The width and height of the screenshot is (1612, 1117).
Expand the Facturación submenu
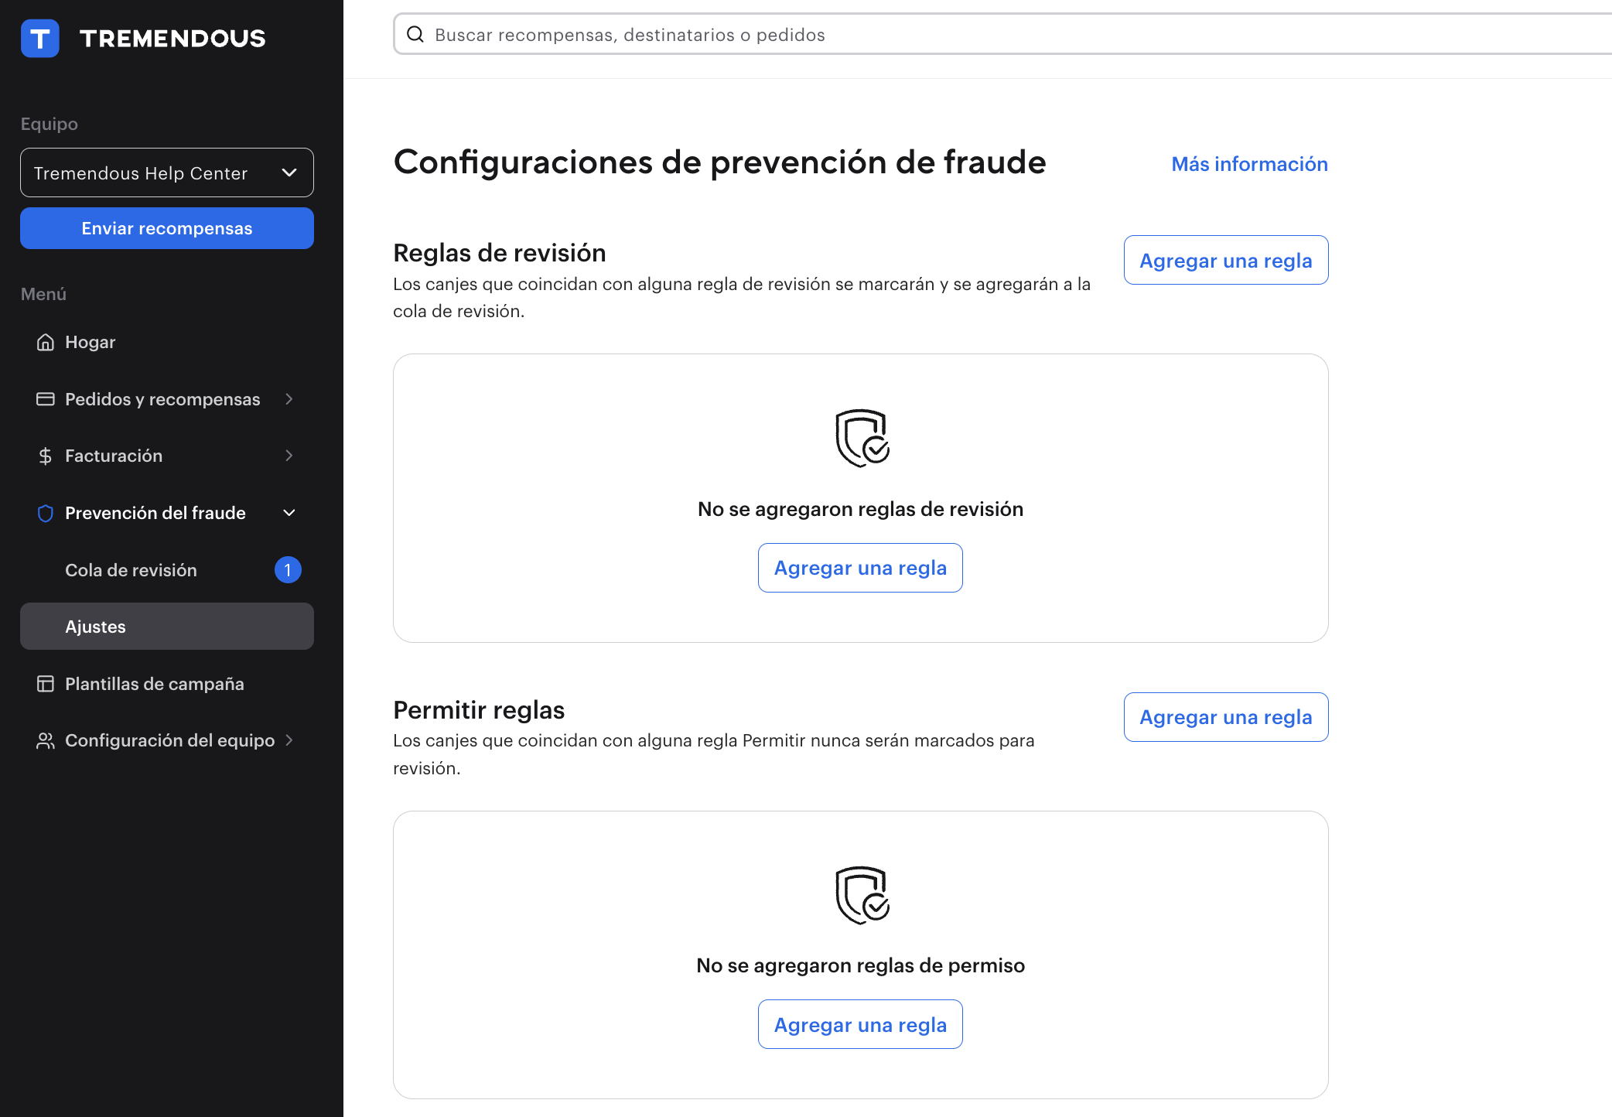click(289, 456)
